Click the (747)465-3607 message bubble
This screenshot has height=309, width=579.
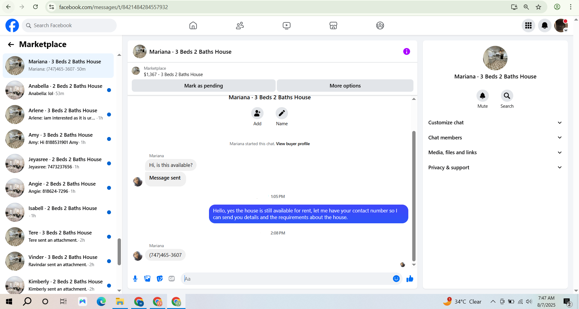pos(165,255)
